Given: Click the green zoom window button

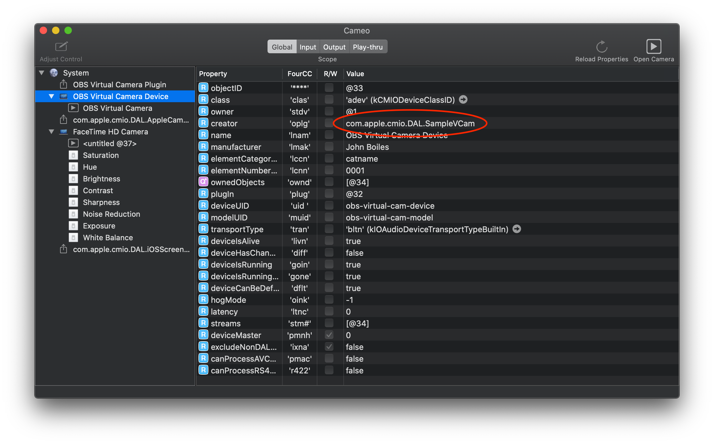Looking at the screenshot, I should click(x=68, y=30).
